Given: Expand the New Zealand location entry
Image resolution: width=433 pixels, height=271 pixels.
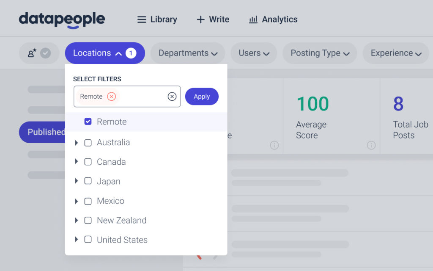Looking at the screenshot, I should 77,220.
